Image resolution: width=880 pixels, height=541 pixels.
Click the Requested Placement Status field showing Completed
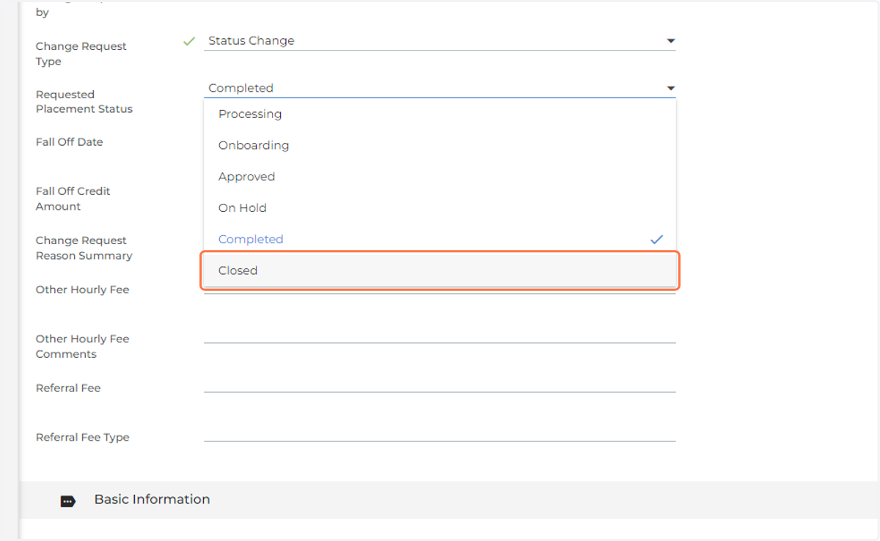click(440, 88)
